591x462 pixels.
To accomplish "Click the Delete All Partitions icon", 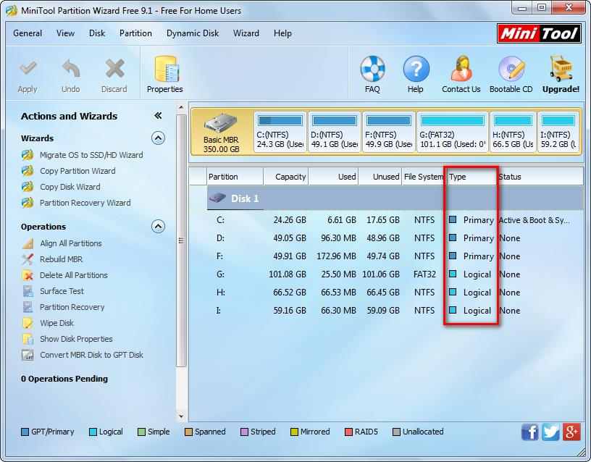I will [x=28, y=275].
